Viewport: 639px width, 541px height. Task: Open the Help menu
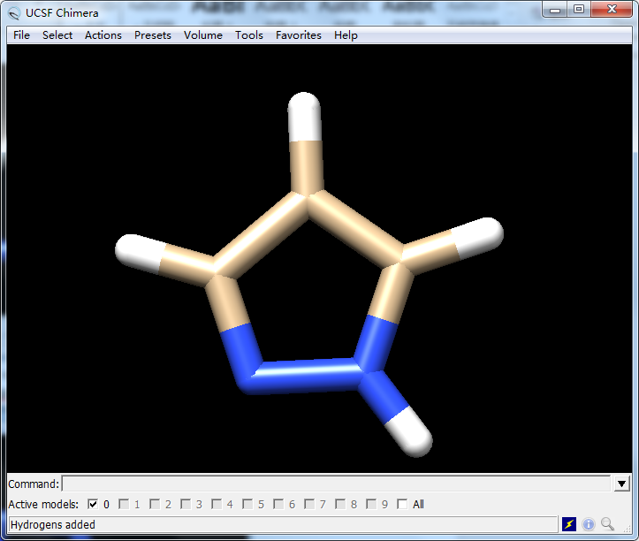(x=346, y=35)
